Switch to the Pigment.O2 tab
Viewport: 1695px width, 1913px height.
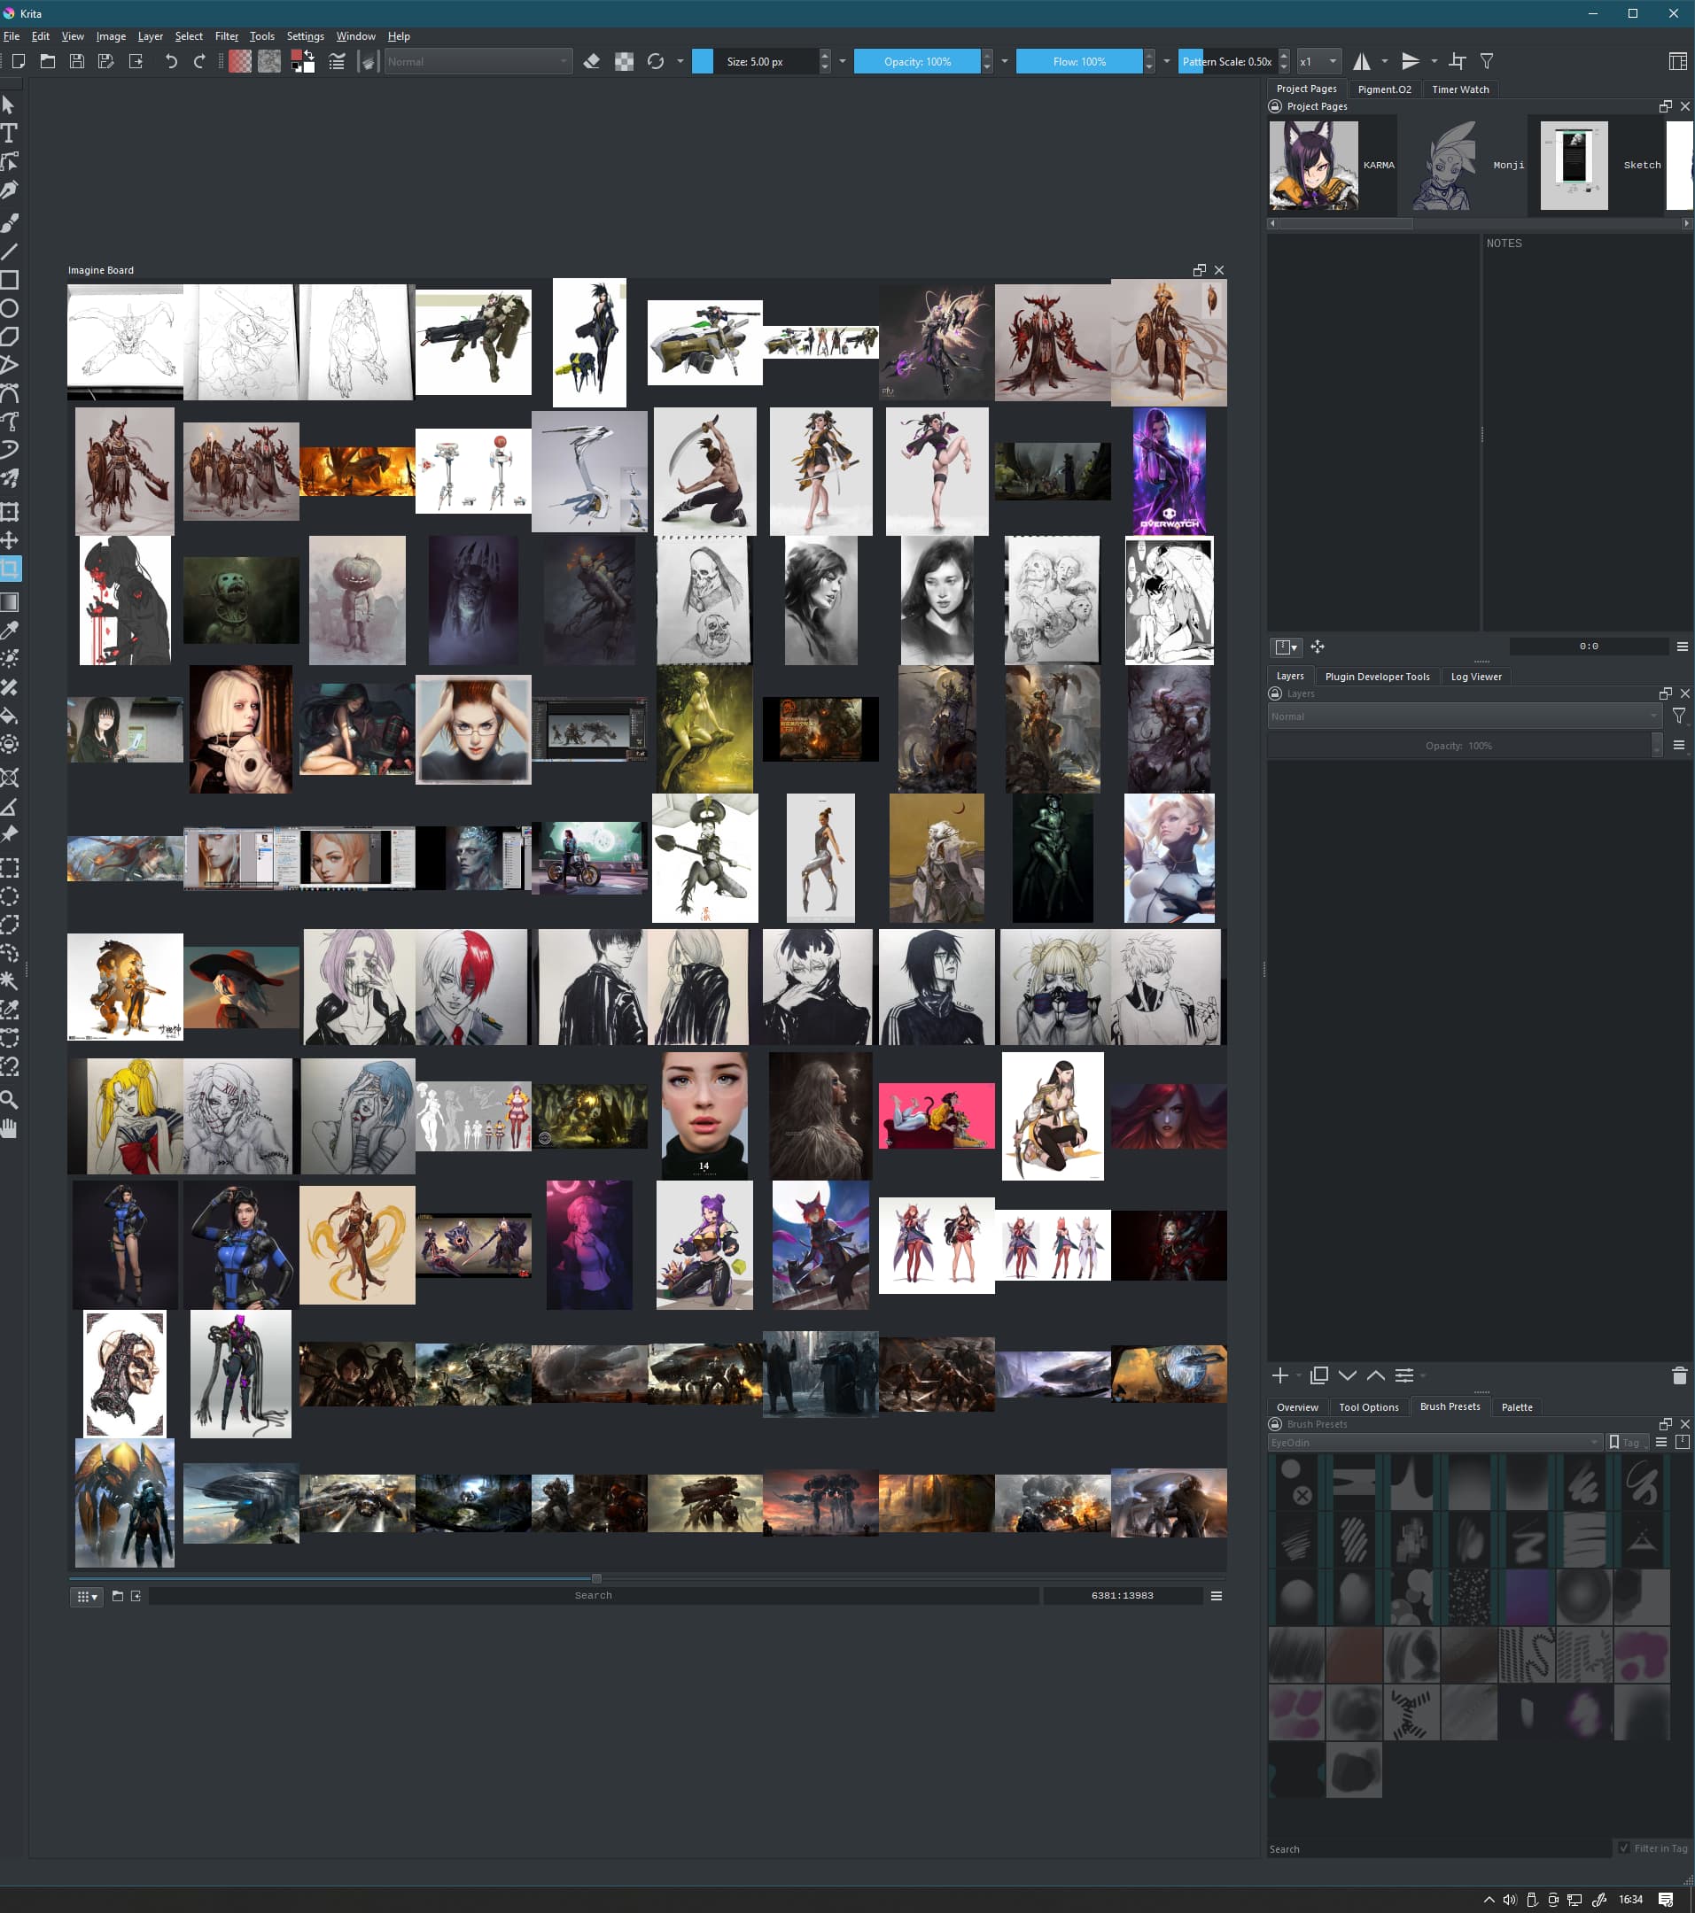(1383, 89)
